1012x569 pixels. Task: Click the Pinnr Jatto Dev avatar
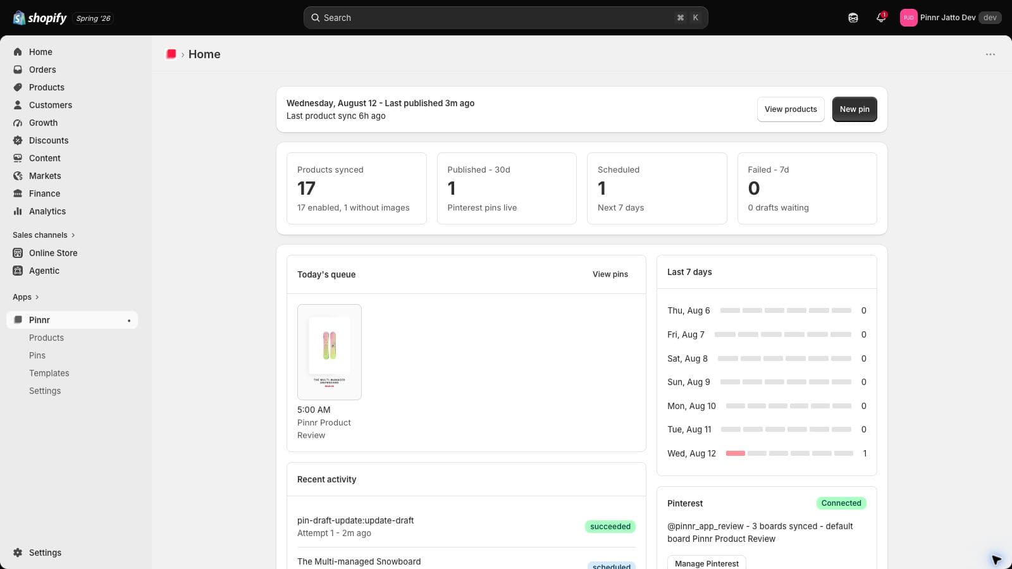point(908,18)
